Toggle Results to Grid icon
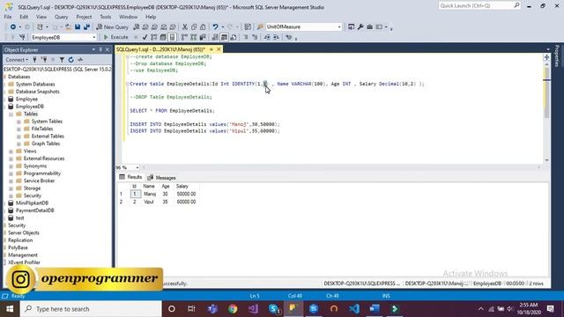The width and height of the screenshot is (564, 317). [x=224, y=37]
